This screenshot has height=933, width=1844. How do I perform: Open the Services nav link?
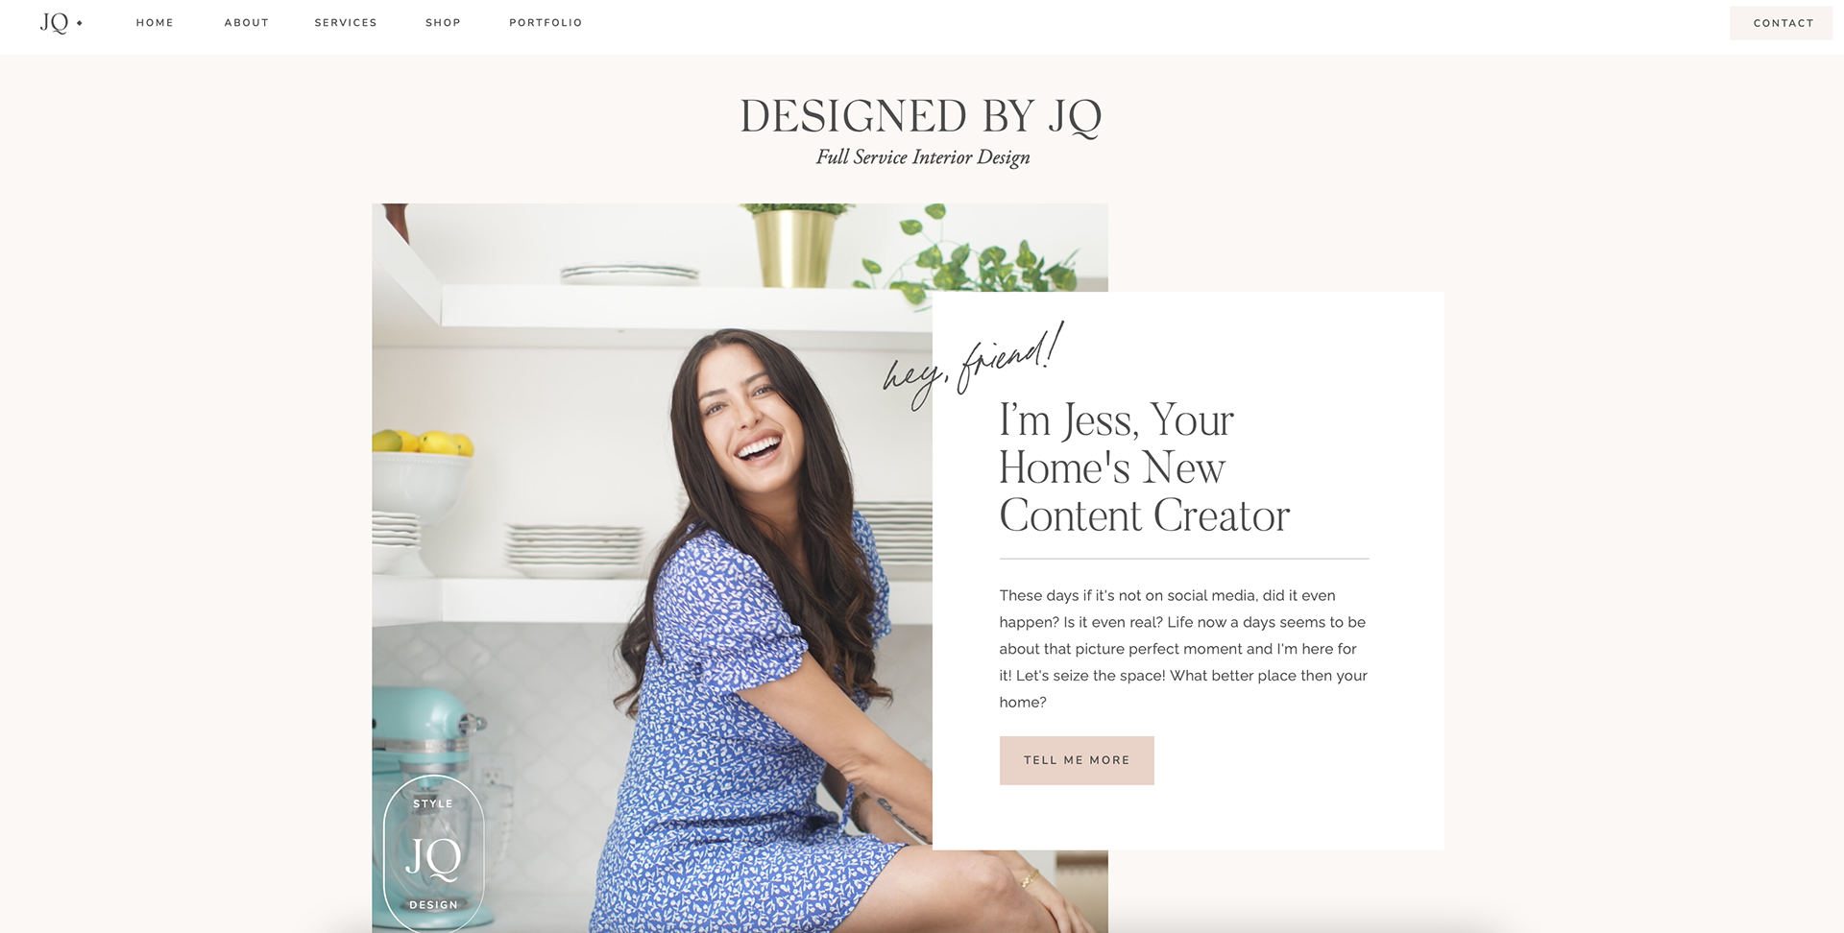[346, 23]
